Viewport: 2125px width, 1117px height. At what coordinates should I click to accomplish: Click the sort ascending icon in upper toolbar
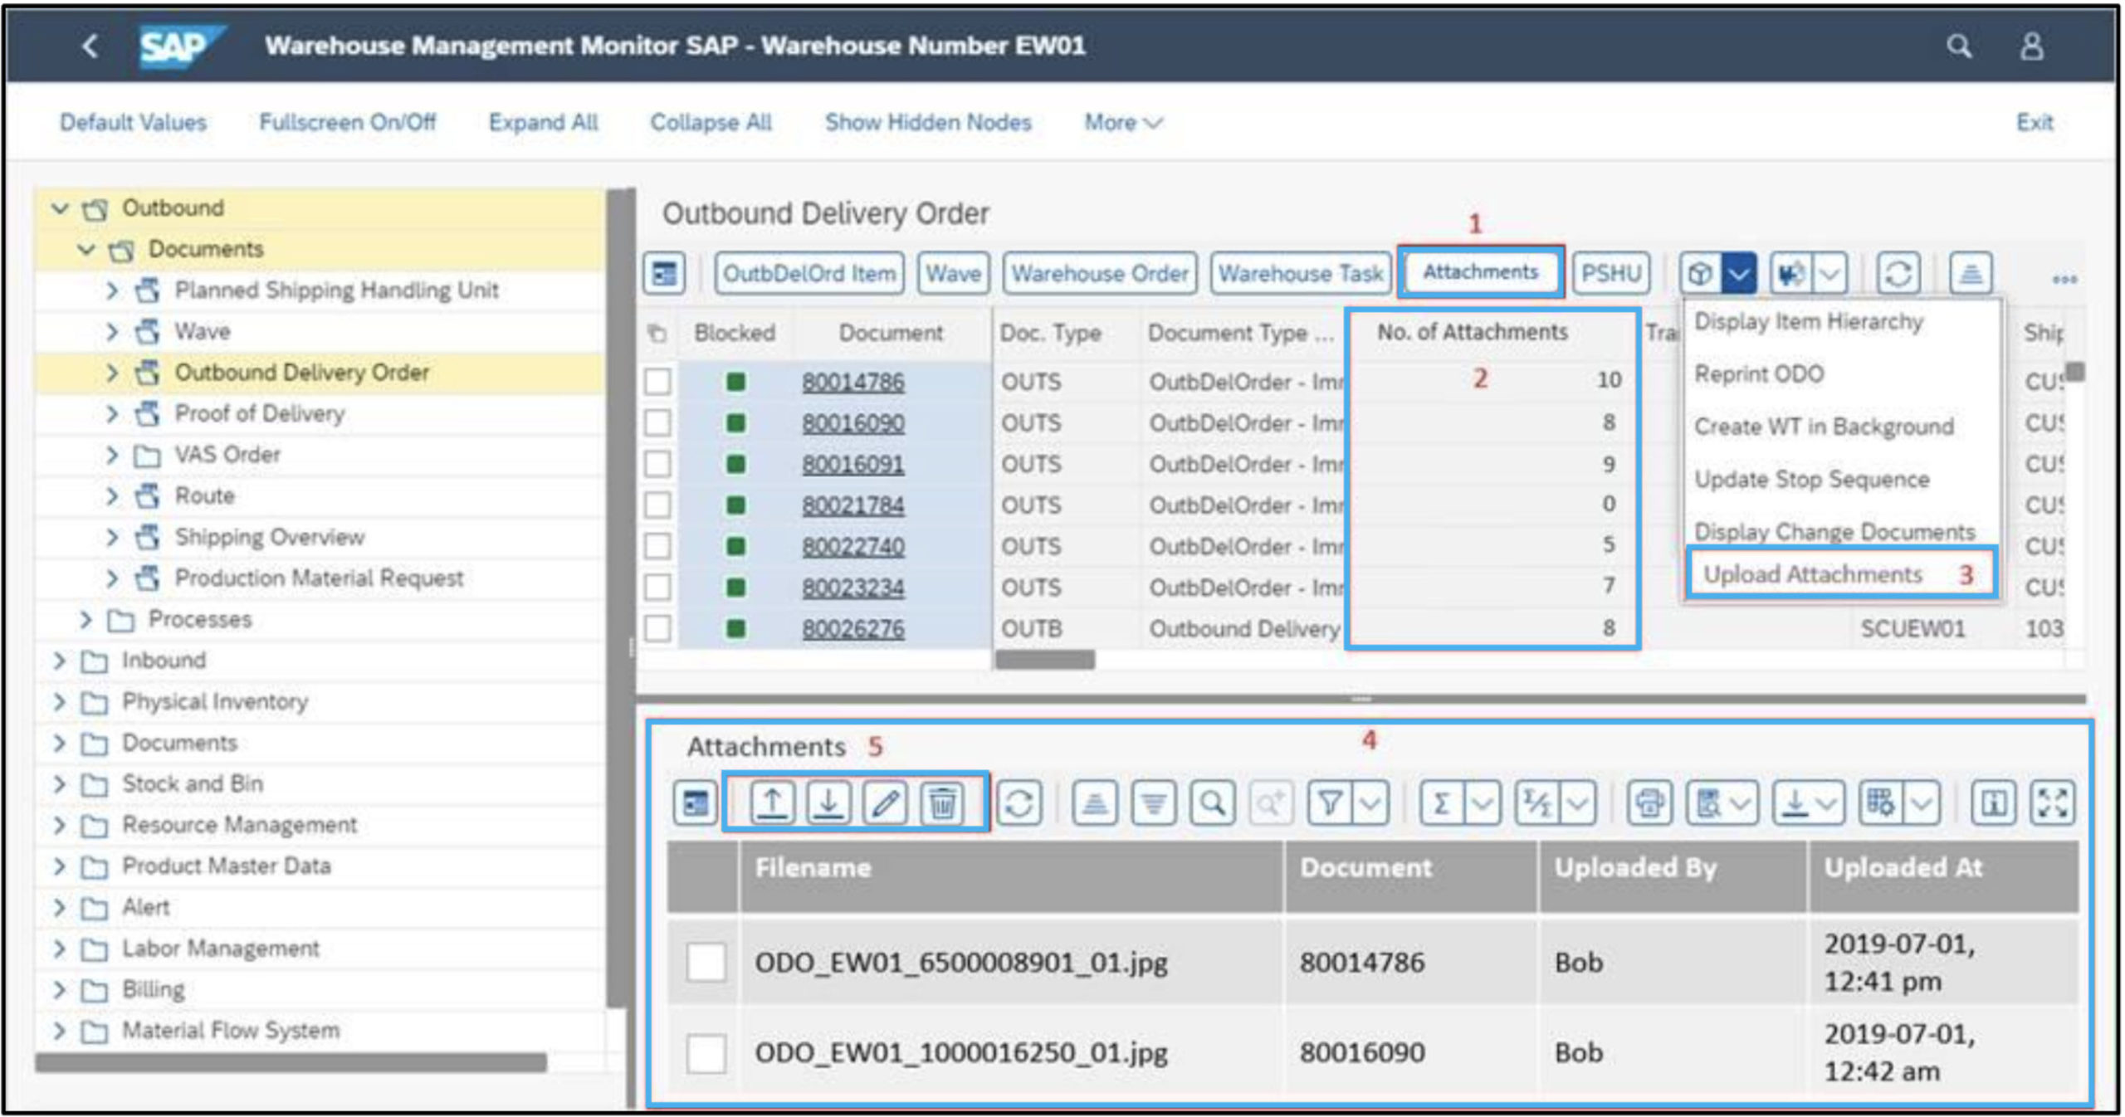click(1971, 273)
